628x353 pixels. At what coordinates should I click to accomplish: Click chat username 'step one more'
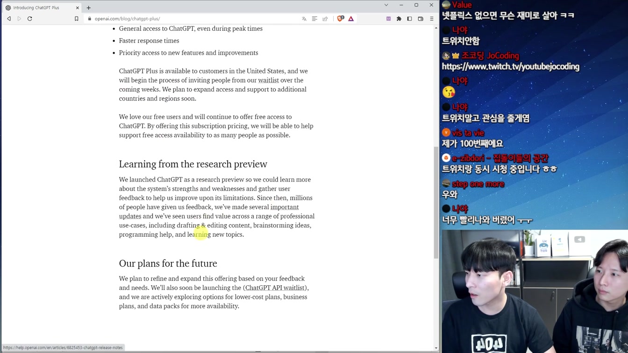(478, 184)
